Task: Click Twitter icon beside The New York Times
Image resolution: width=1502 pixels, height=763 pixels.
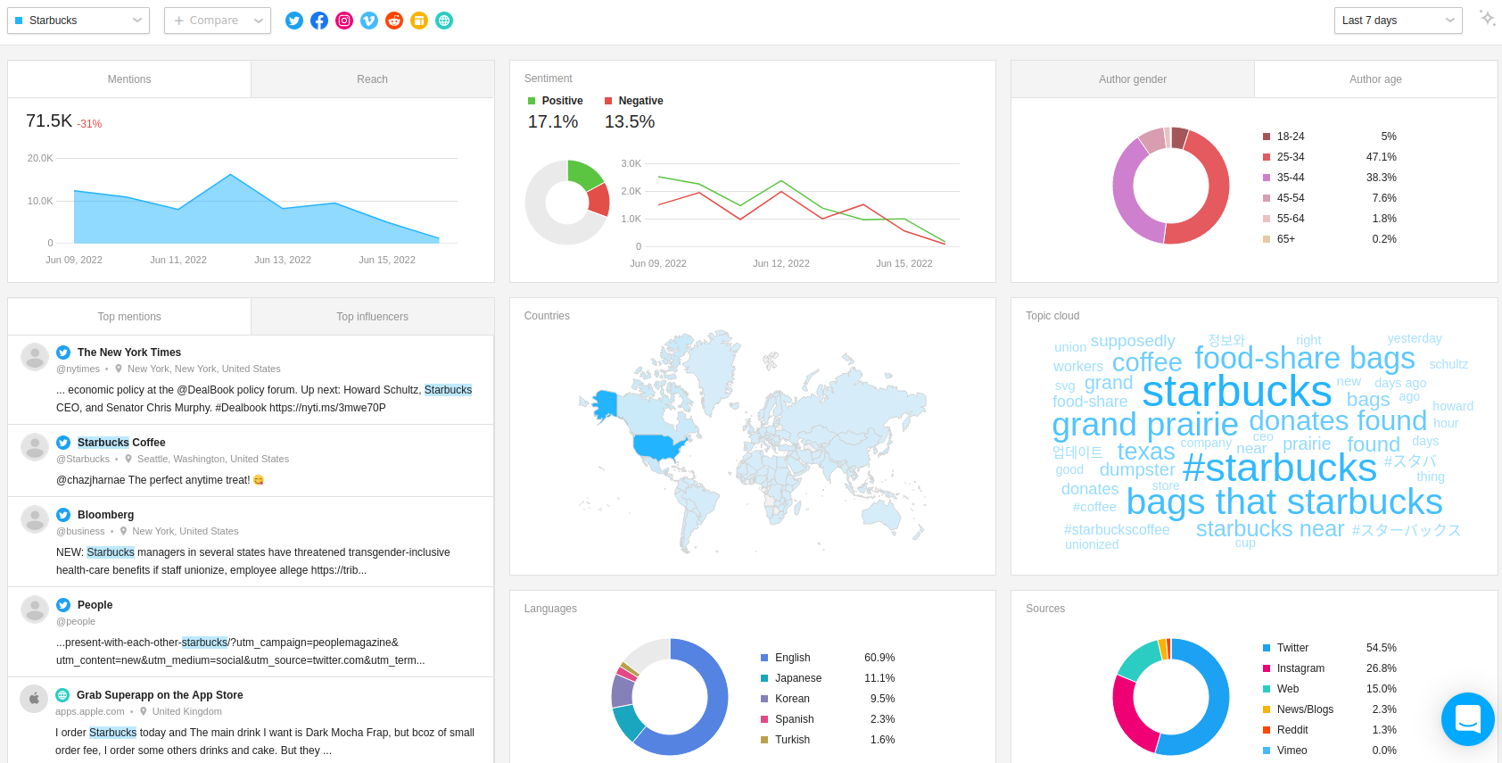Action: point(63,352)
